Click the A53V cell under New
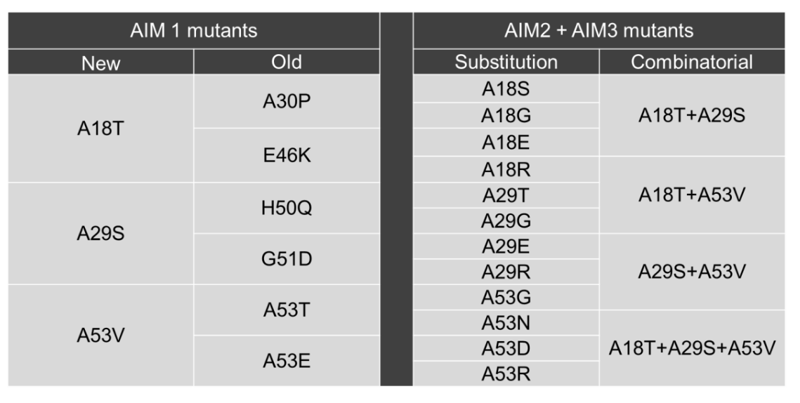The image size is (800, 403). coord(101,335)
